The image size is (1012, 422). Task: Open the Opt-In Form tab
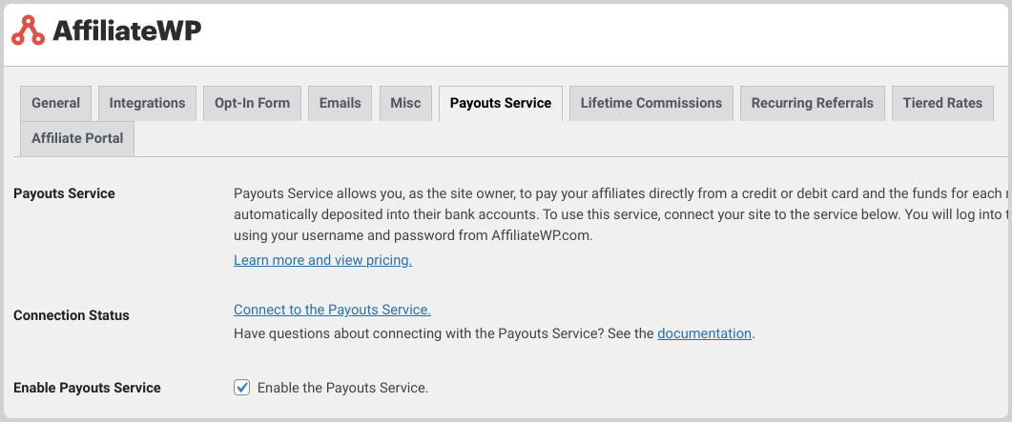[253, 103]
